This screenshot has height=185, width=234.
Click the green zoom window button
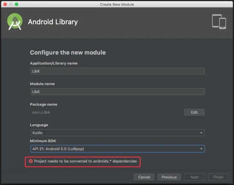(17, 4)
